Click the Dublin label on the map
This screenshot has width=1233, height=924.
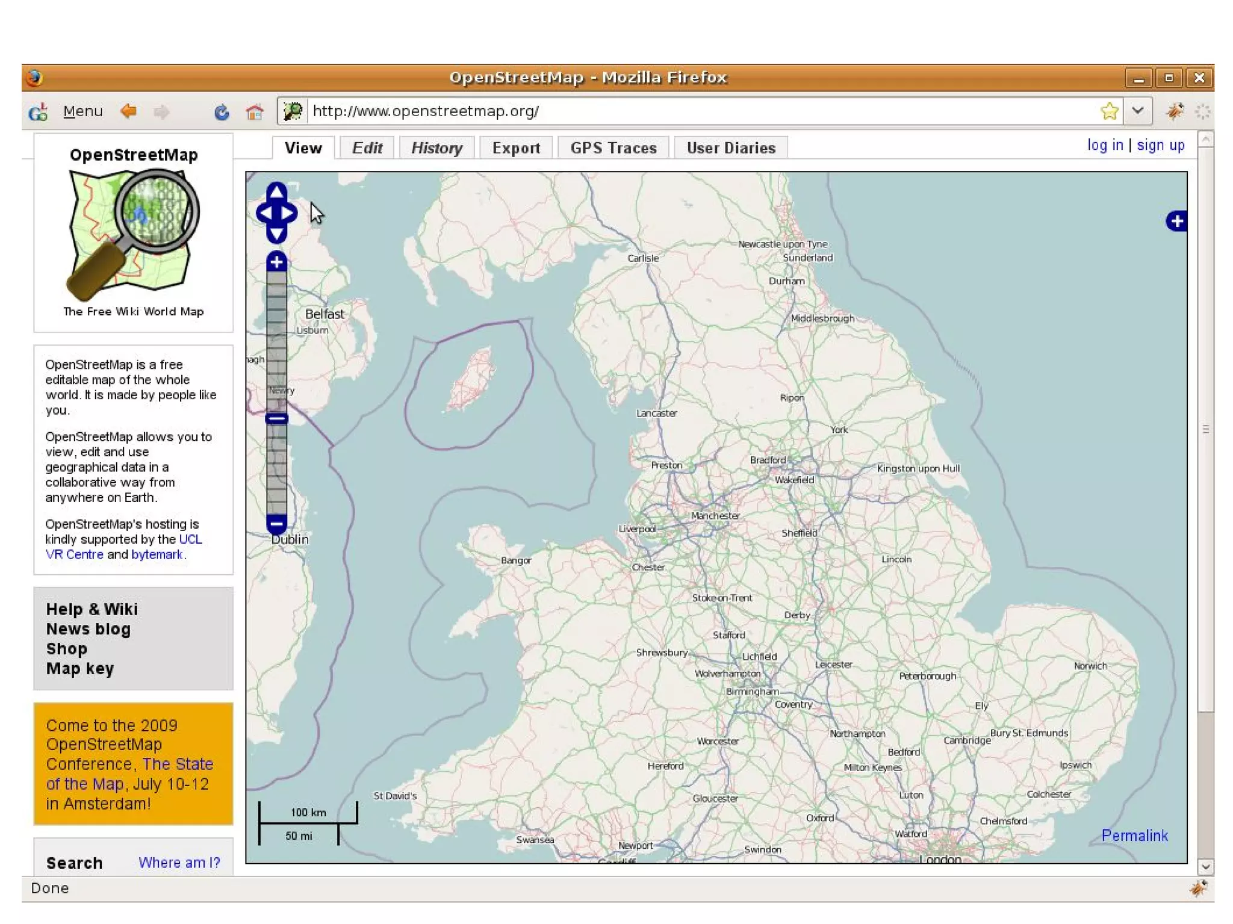(x=290, y=539)
